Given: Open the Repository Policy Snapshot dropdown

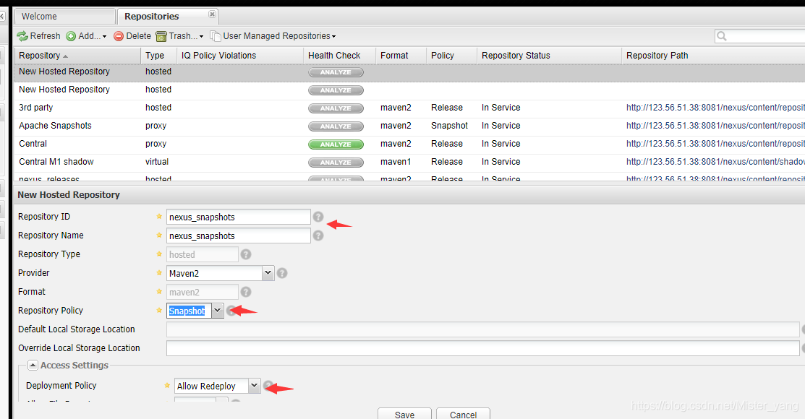Looking at the screenshot, I should pyautogui.click(x=217, y=310).
